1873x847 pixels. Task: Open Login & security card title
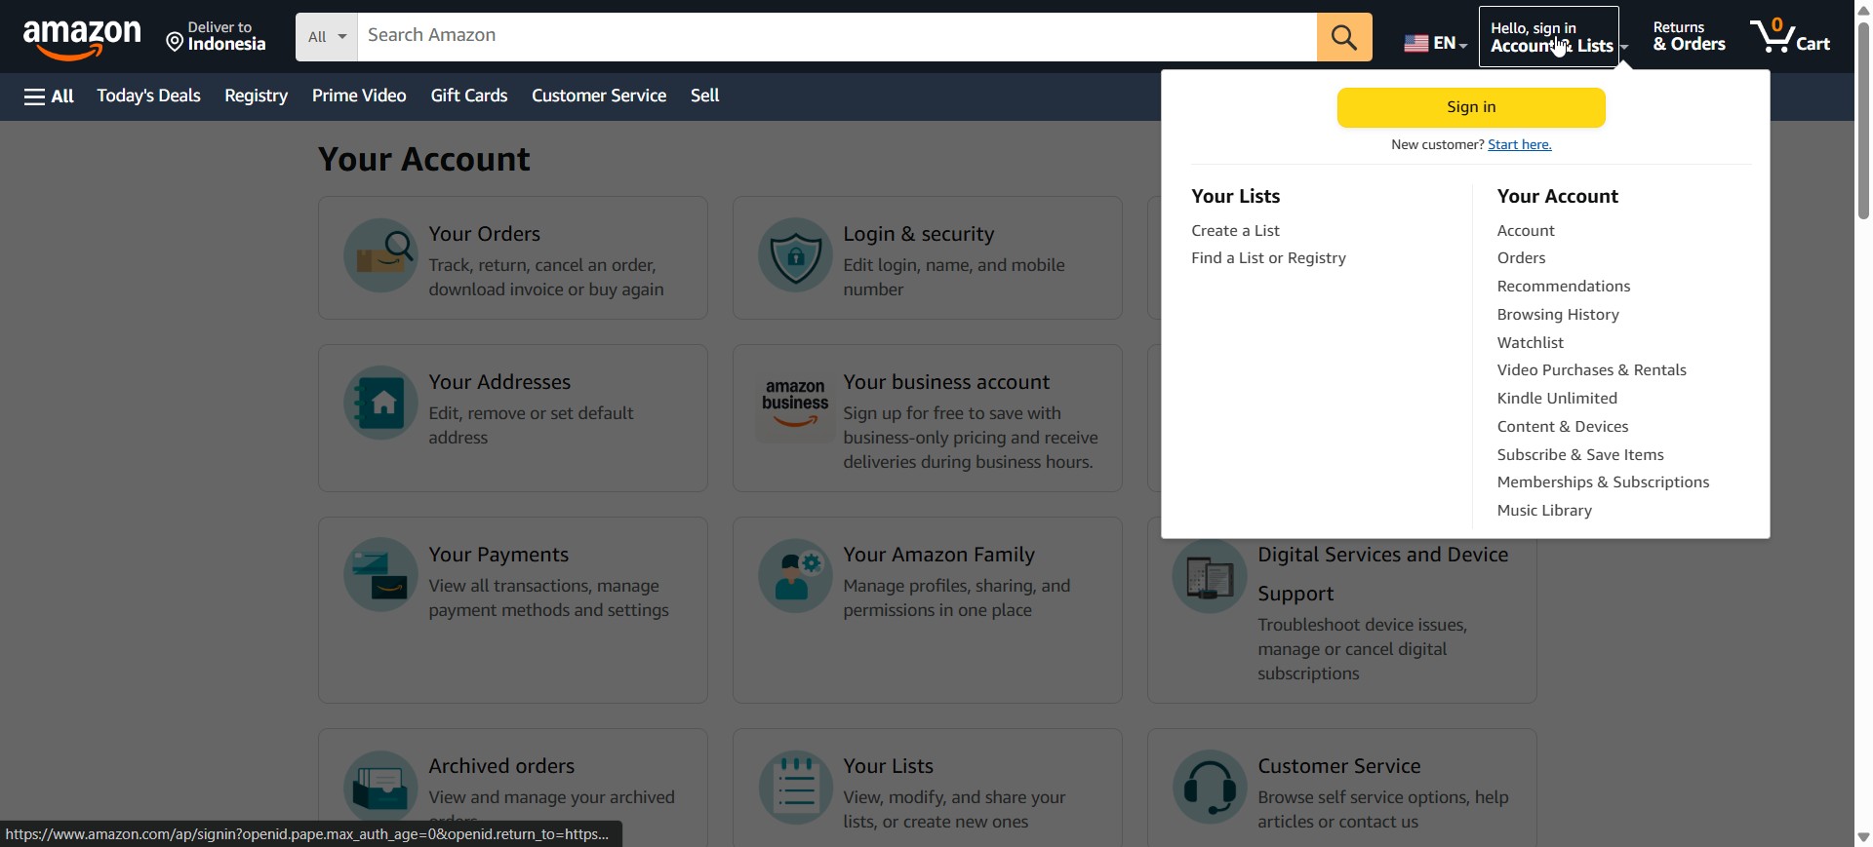click(918, 234)
